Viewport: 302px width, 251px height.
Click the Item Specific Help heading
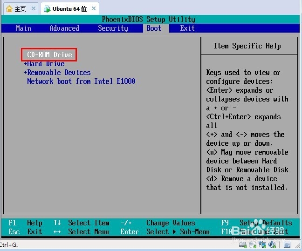(x=247, y=46)
